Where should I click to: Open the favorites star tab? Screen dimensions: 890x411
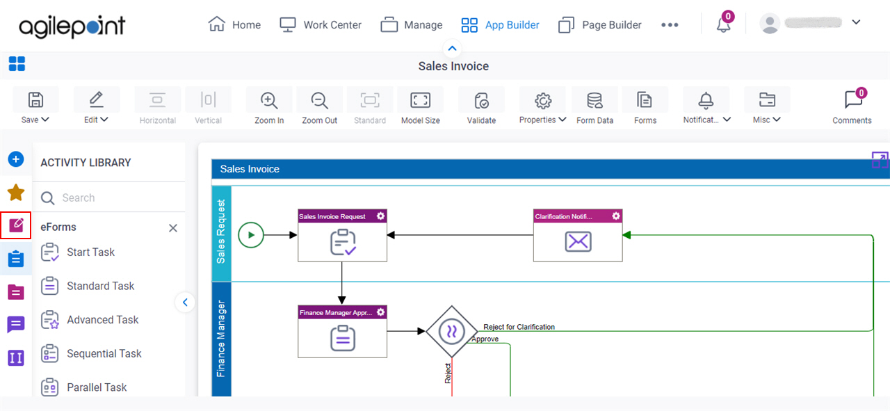pyautogui.click(x=16, y=193)
